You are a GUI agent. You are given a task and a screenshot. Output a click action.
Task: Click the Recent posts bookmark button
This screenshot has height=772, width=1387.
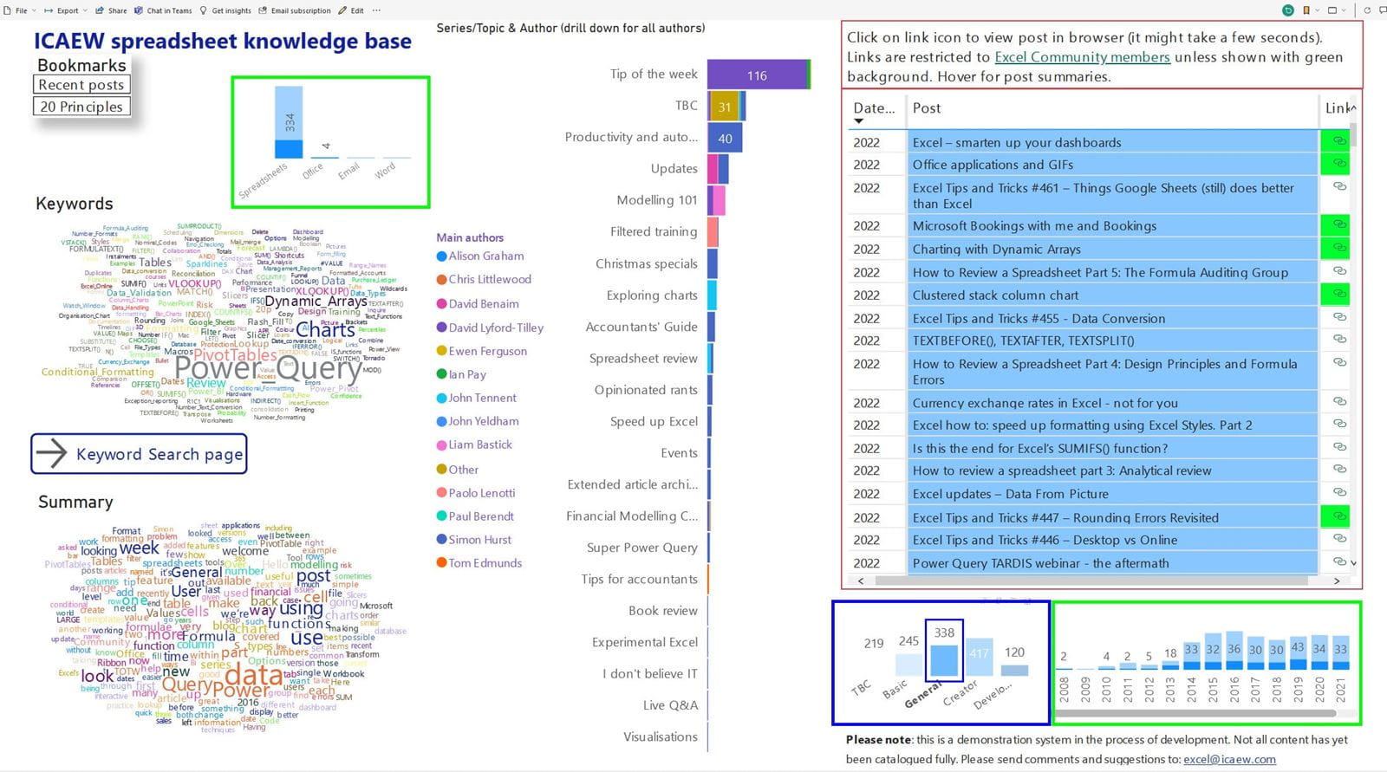pos(81,85)
